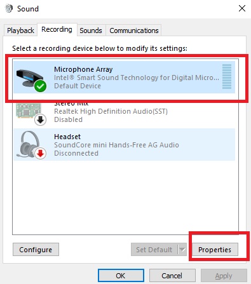This screenshot has width=251, height=284.
Task: Open the Communications tab
Action: [134, 30]
